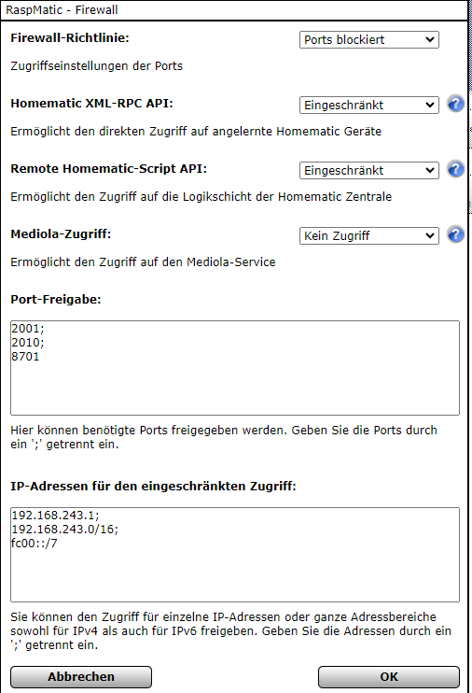
Task: Place cursor on port 2010 line
Action: coord(28,343)
